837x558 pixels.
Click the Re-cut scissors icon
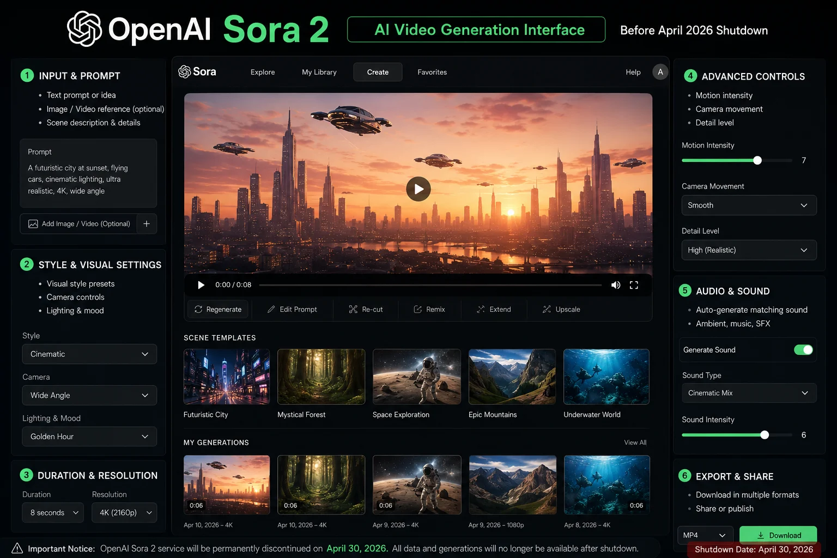(353, 309)
